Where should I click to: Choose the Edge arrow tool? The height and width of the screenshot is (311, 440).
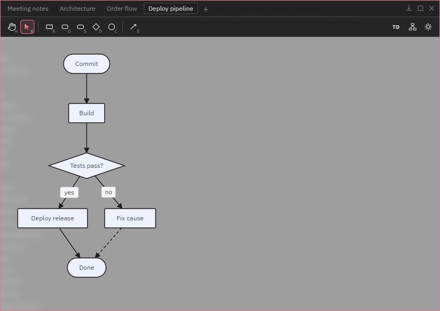pos(134,27)
